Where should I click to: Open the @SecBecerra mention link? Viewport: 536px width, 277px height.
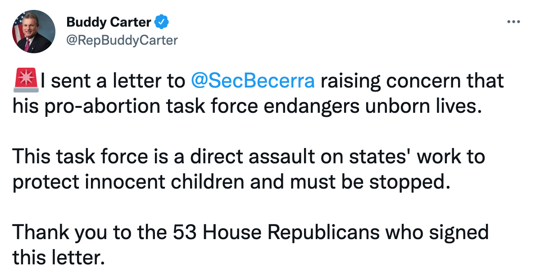point(253,81)
